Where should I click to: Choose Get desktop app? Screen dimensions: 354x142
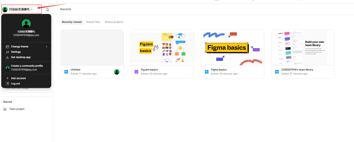click(26, 57)
